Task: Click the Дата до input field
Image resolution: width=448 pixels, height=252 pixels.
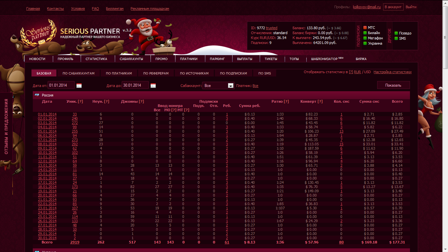Action: pyautogui.click(x=135, y=85)
